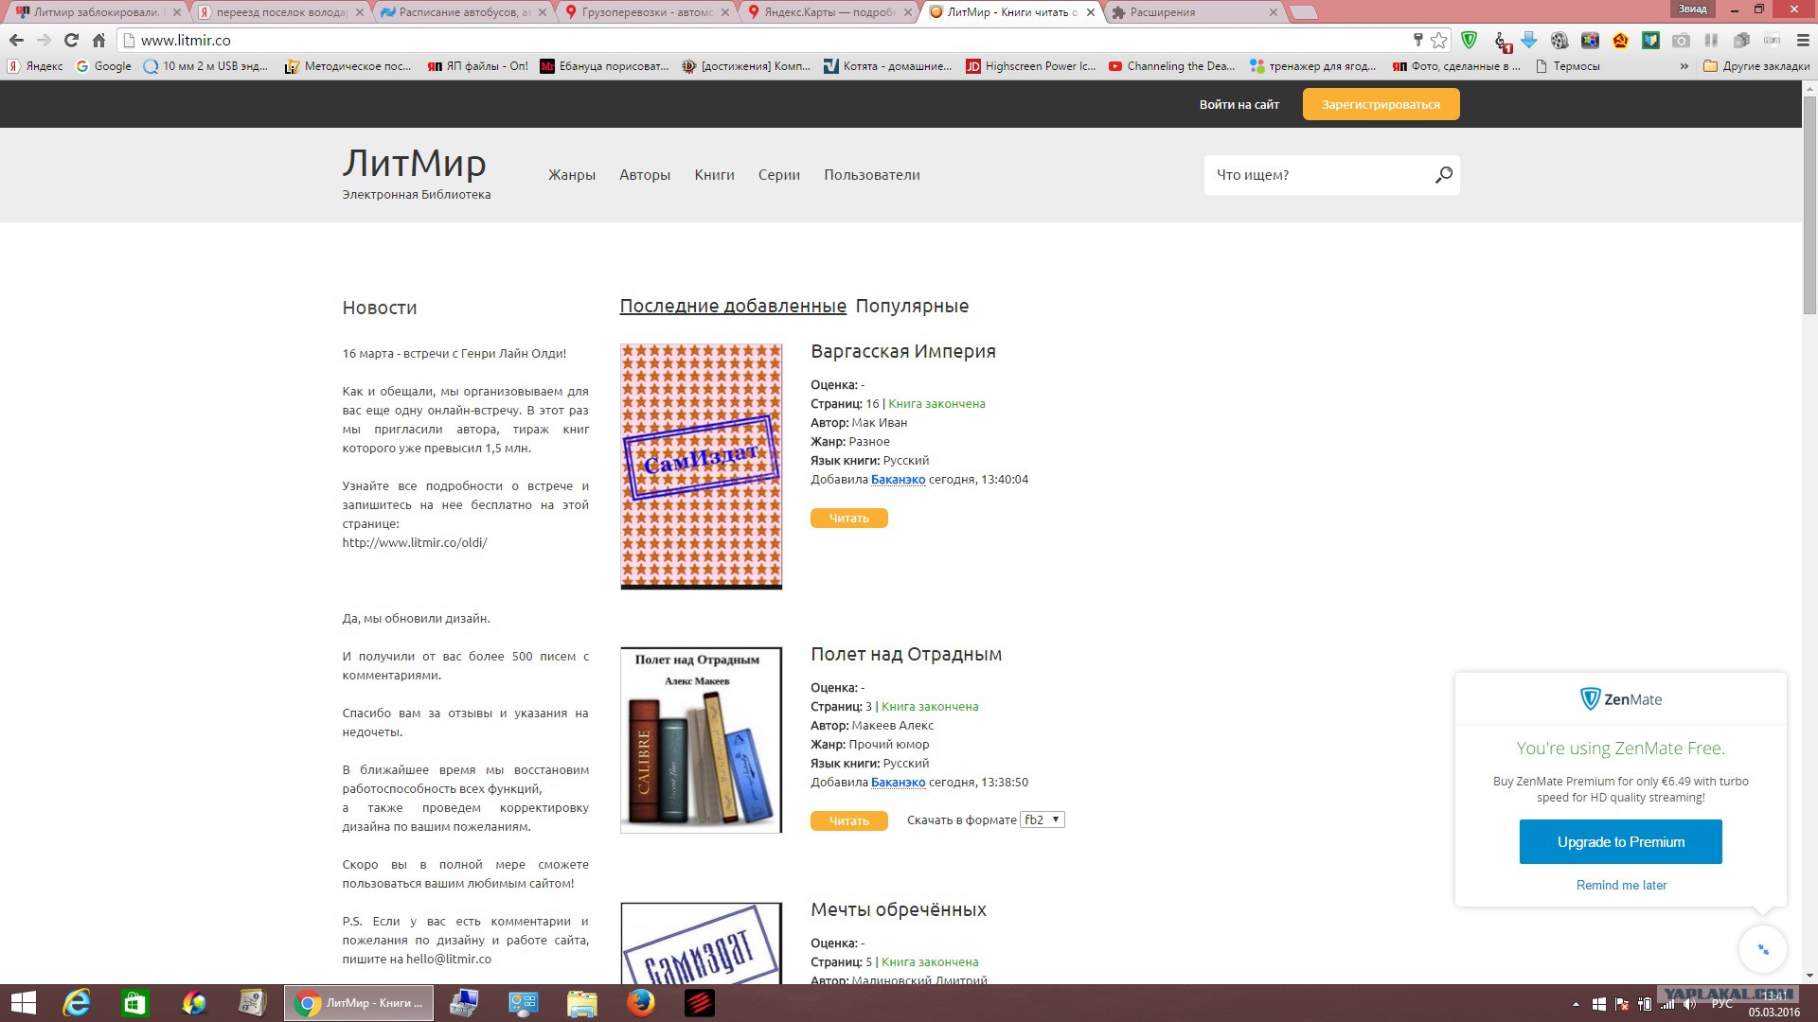
Task: Open Другие закладки bookmarks folder
Action: click(1756, 66)
